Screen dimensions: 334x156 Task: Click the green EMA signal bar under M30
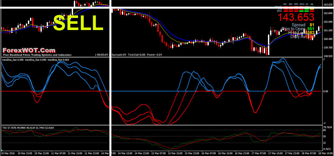coord(301,11)
